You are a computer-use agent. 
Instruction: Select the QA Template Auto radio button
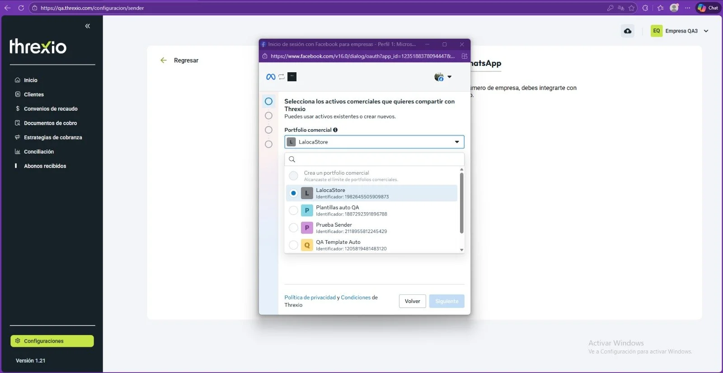pos(293,245)
